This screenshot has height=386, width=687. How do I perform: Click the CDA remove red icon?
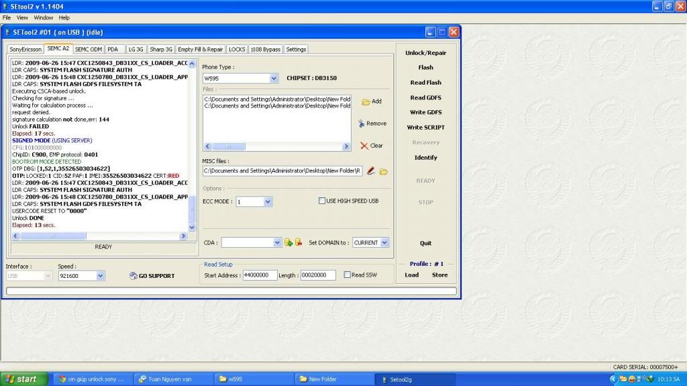pyautogui.click(x=299, y=242)
